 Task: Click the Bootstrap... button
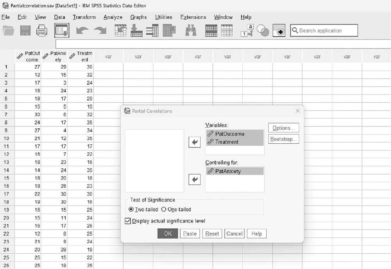(283, 139)
